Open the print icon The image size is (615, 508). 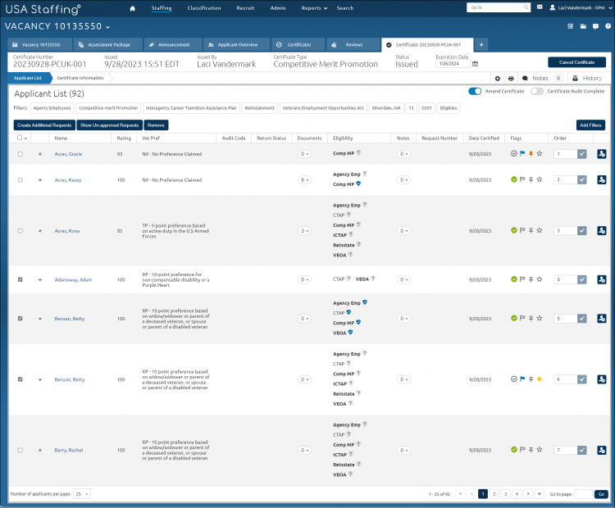[511, 79]
